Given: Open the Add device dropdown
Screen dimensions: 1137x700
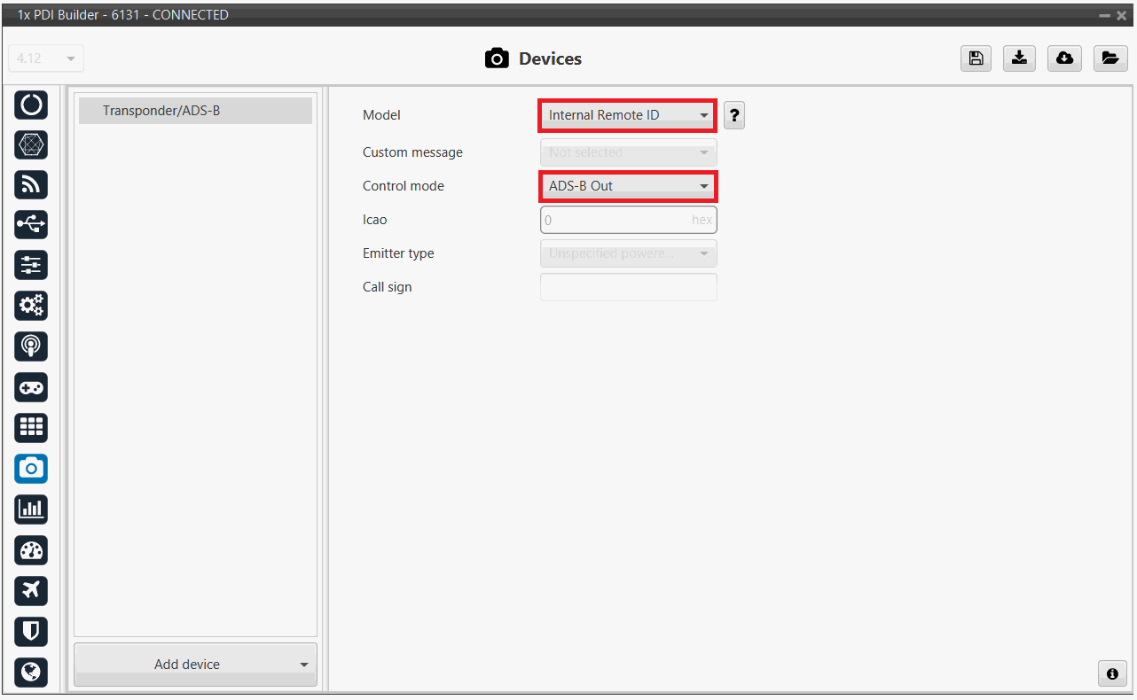Looking at the screenshot, I should (x=195, y=664).
